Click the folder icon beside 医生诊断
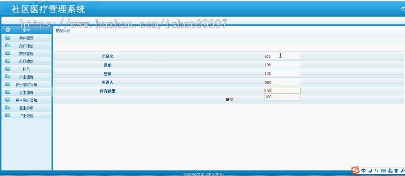Screen dimensions: 405x176 tap(8, 108)
